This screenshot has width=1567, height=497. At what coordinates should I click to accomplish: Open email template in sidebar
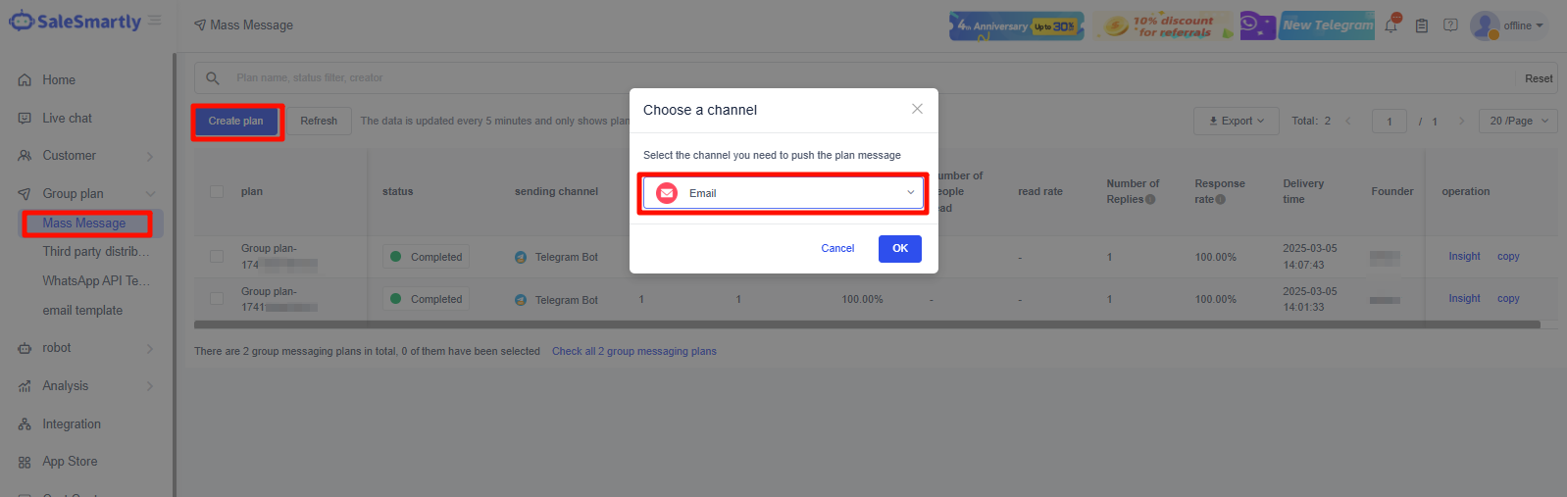click(82, 310)
